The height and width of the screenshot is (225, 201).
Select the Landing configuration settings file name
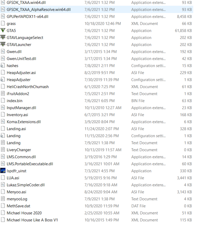click(x=14, y=136)
